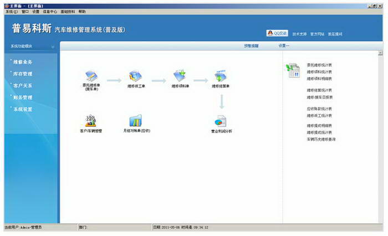Open the 信息中心 menu
The width and height of the screenshot is (388, 236).
tap(50, 12)
